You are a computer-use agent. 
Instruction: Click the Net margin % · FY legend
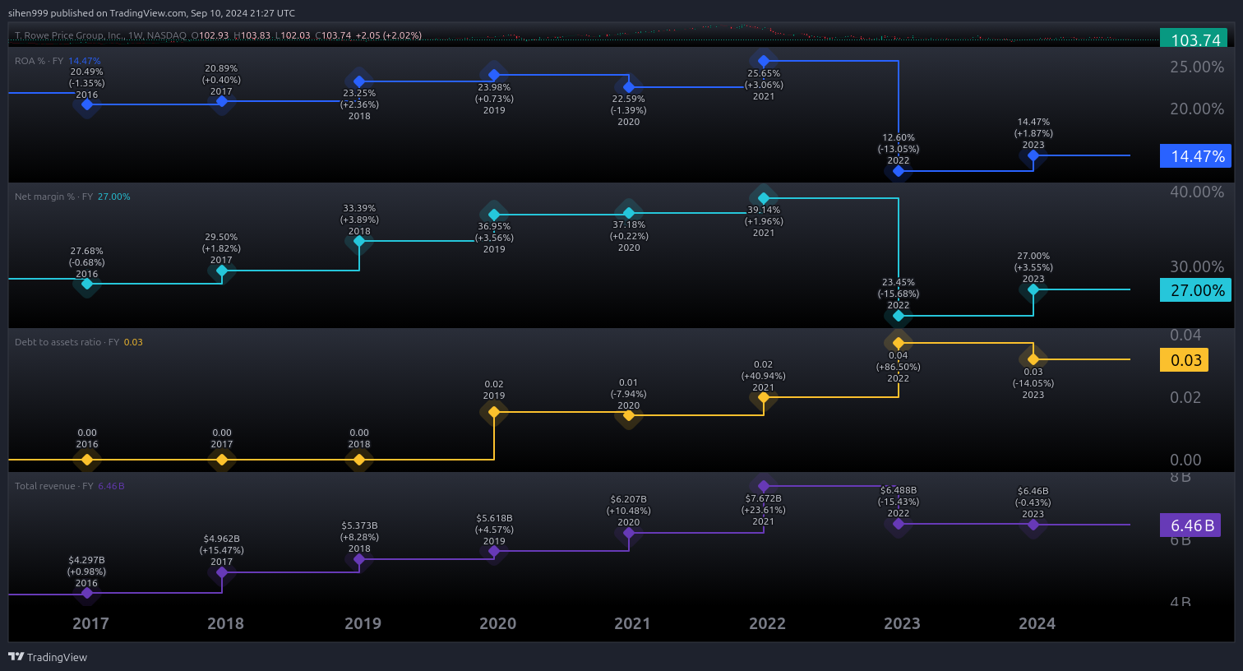pos(72,197)
